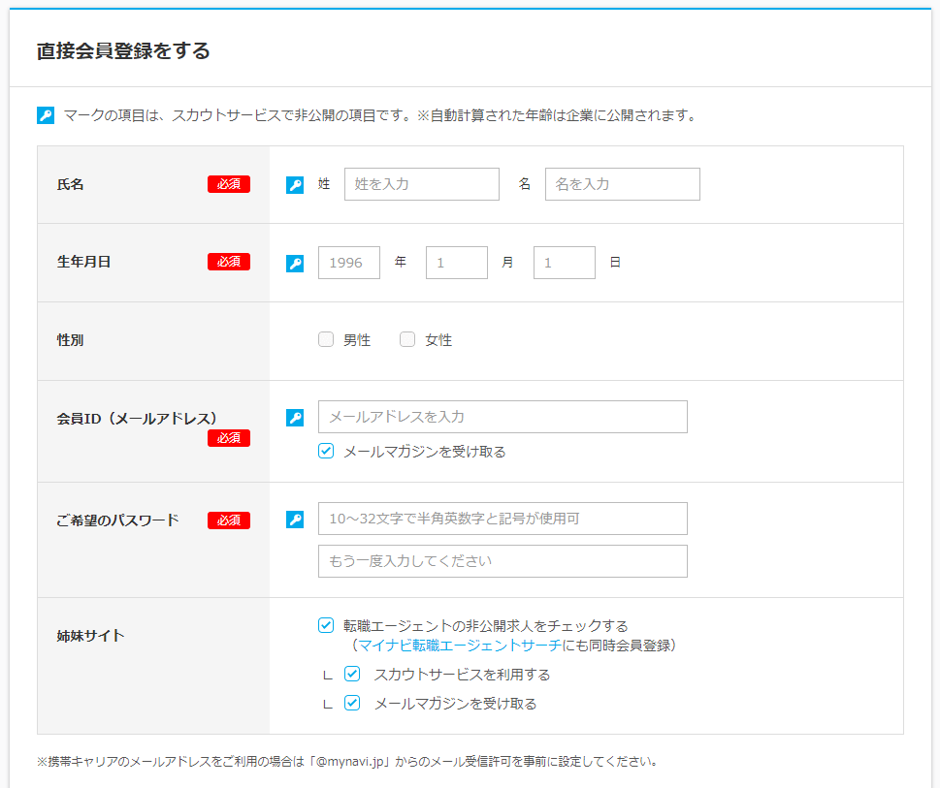Click the birth month field before 月
Image resolution: width=940 pixels, height=788 pixels.
click(457, 263)
